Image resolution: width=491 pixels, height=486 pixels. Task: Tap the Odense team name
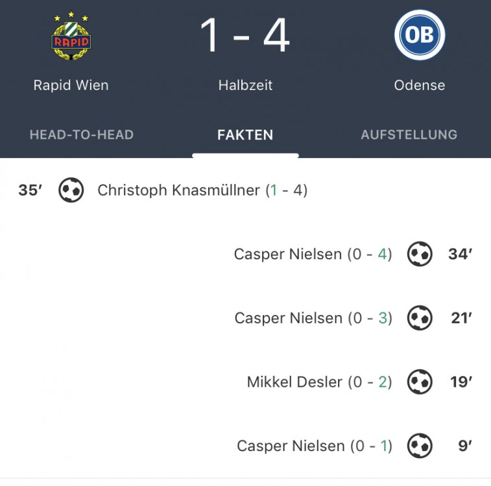pos(419,85)
